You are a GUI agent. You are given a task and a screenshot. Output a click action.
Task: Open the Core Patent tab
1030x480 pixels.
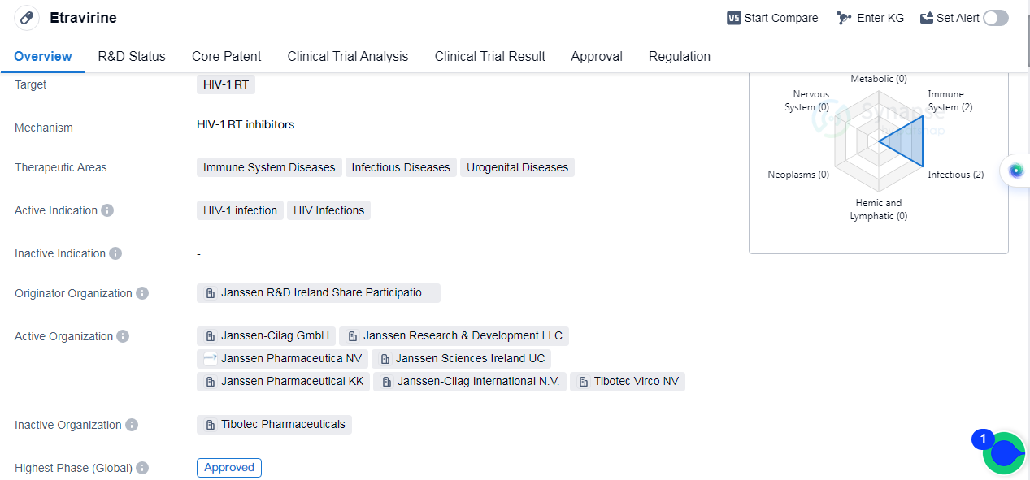pyautogui.click(x=227, y=56)
